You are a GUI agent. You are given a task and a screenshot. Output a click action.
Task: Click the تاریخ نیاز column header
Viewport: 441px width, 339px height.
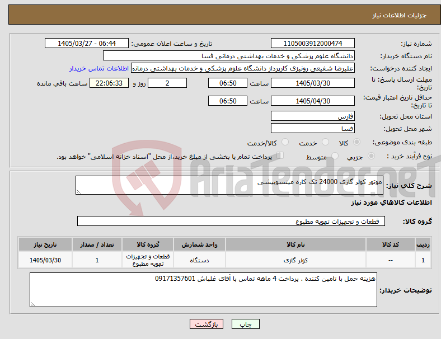[x=45, y=244]
